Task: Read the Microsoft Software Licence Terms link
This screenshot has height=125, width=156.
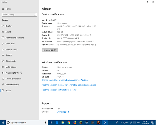Action: [59, 90]
